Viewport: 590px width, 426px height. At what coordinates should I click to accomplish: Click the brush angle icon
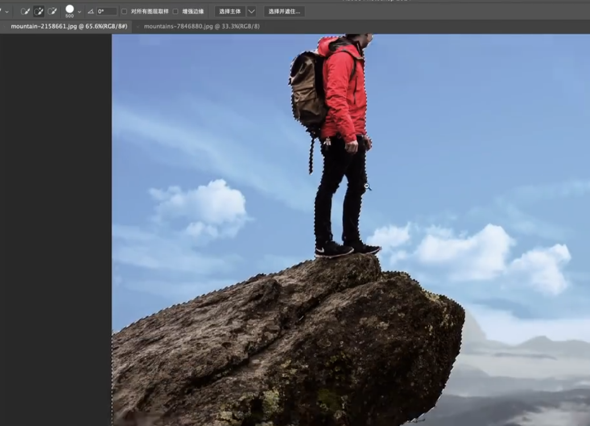tap(90, 12)
